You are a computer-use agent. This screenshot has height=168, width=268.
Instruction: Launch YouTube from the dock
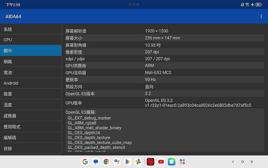pos(161,162)
